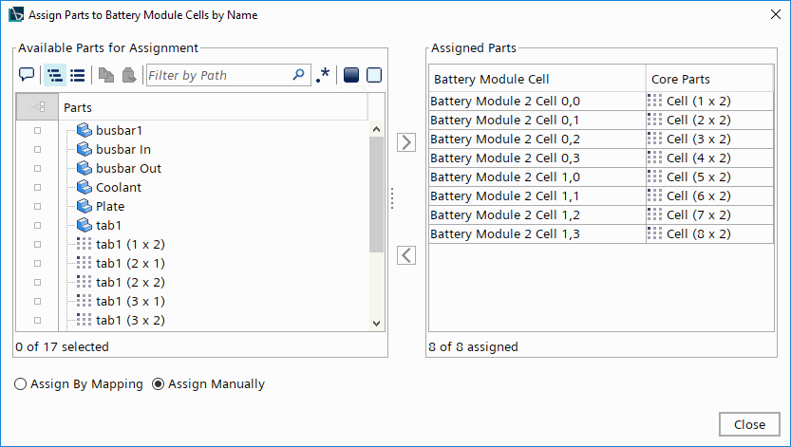
Task: Tick the checkbox beside Coolant
Action: click(x=38, y=187)
